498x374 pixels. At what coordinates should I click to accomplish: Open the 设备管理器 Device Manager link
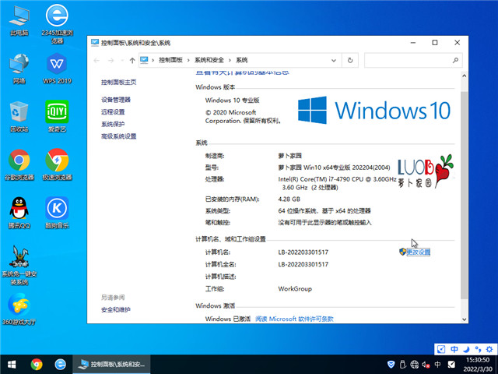click(x=116, y=100)
